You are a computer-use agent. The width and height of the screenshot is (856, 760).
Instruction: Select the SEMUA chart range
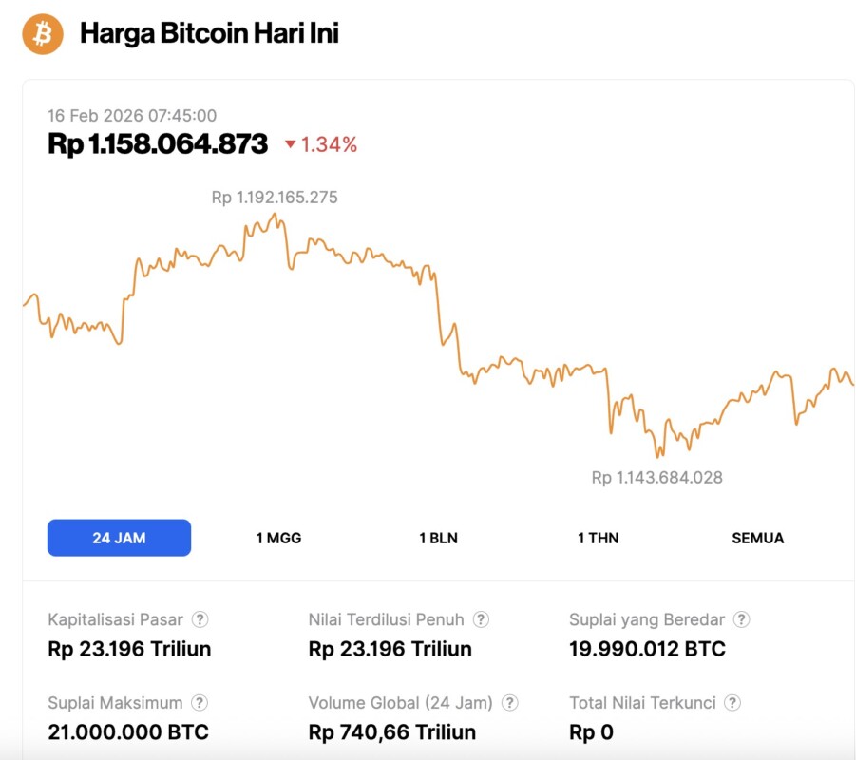pos(757,538)
